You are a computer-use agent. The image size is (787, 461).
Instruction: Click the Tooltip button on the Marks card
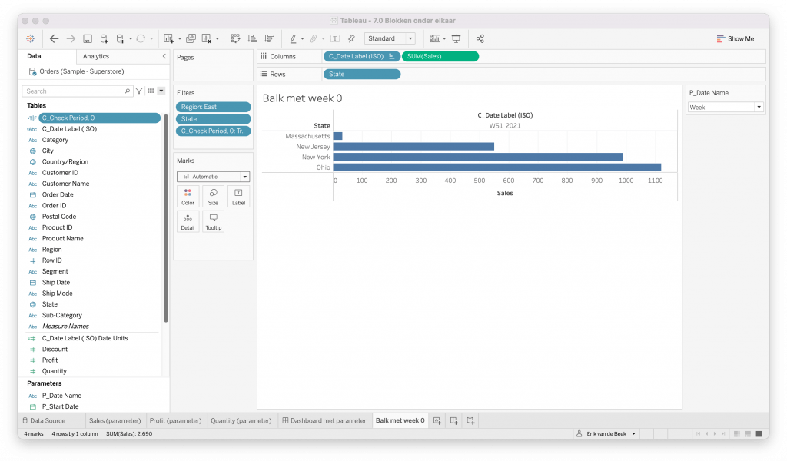(213, 221)
